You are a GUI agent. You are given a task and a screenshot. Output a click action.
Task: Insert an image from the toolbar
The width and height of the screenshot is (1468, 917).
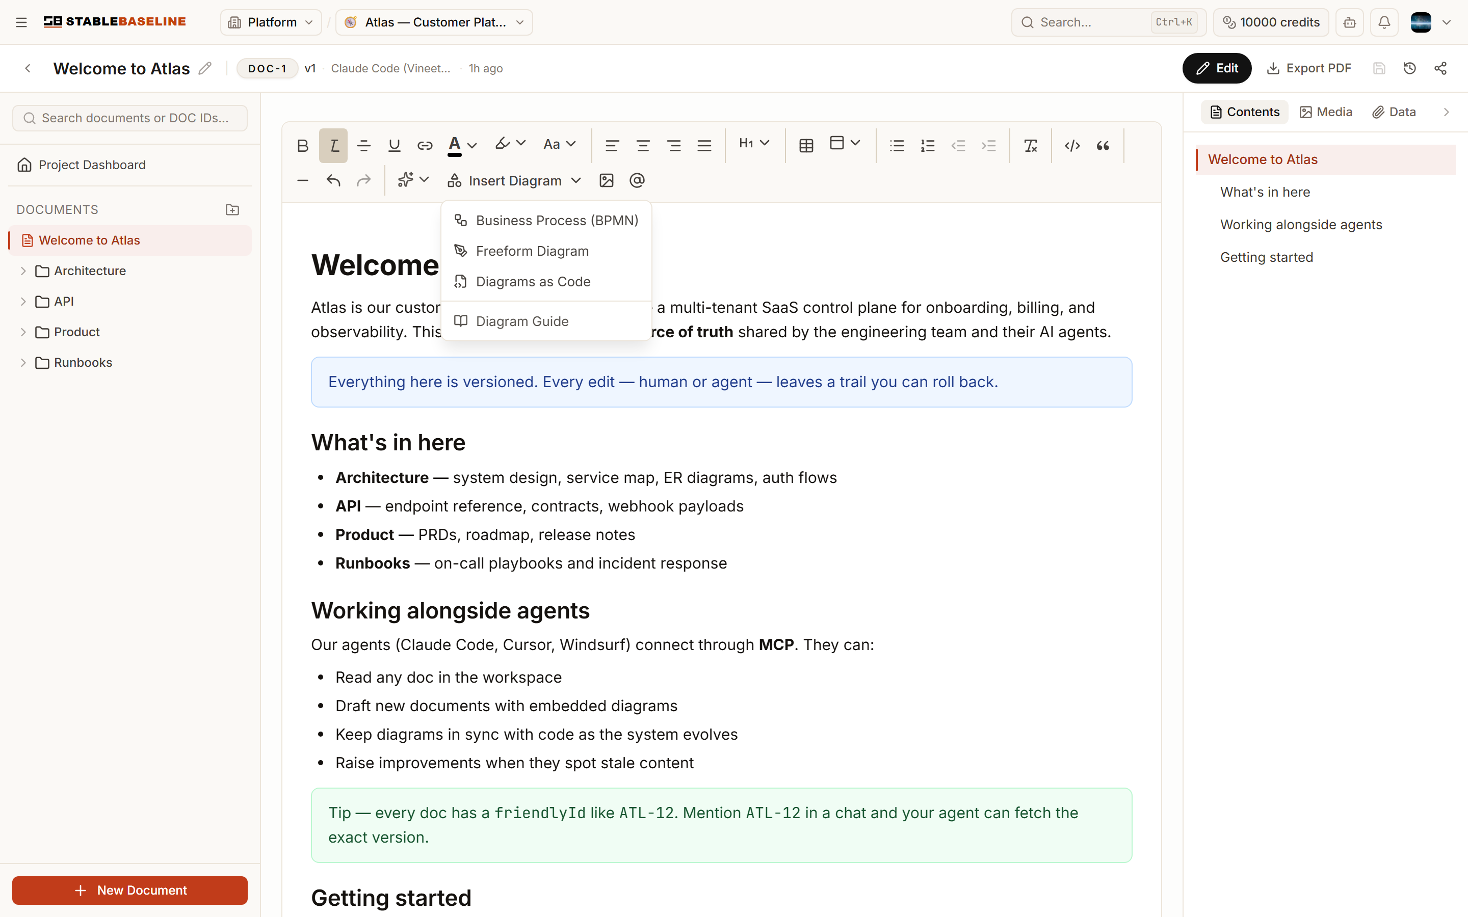click(607, 181)
